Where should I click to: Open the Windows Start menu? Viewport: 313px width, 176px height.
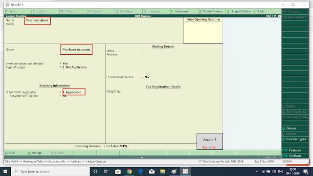[x=5, y=172]
